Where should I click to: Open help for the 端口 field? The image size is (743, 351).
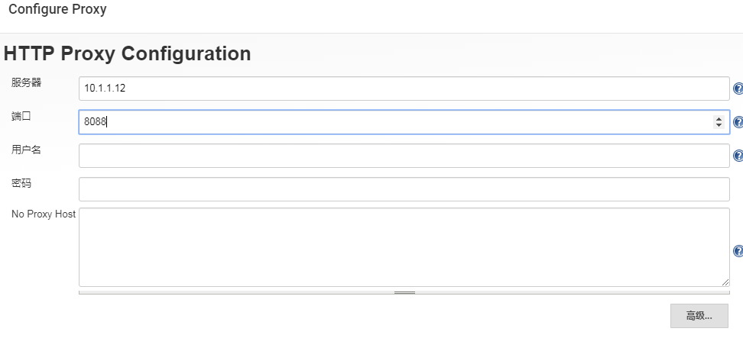tap(738, 122)
